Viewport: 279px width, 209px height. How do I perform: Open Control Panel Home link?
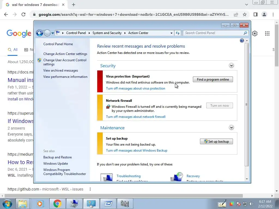coord(58,44)
